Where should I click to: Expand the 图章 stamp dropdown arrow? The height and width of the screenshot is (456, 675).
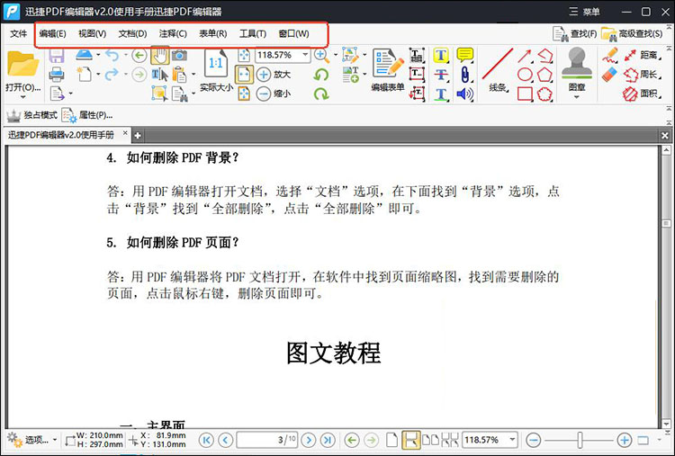(x=576, y=97)
